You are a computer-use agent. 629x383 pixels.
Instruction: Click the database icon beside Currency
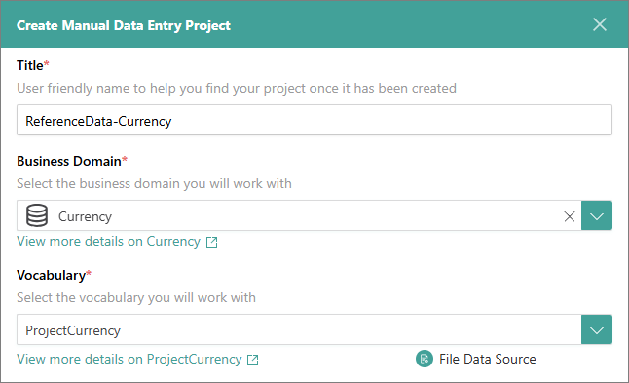[x=37, y=215]
